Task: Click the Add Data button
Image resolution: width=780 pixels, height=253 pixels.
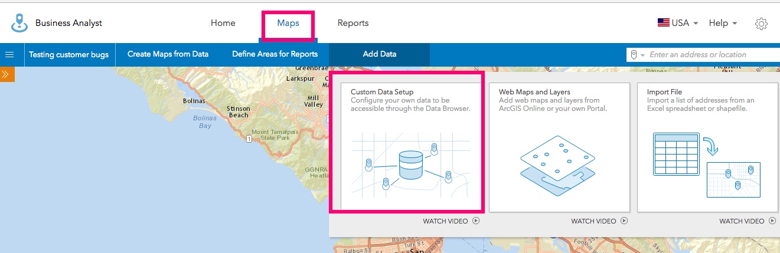Action: pos(379,54)
